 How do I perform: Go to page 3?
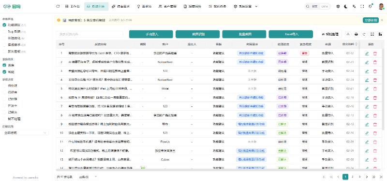point(359,177)
